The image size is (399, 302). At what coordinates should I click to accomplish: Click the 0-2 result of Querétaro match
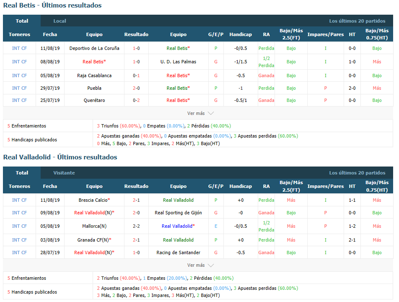(136, 100)
